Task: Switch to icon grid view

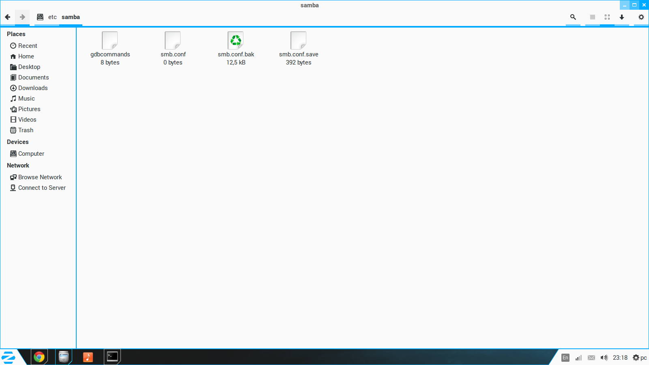Action: tap(607, 17)
